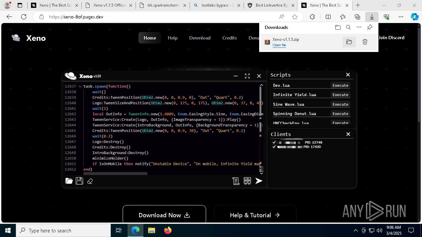Toggle split screen browser icon

[328, 17]
